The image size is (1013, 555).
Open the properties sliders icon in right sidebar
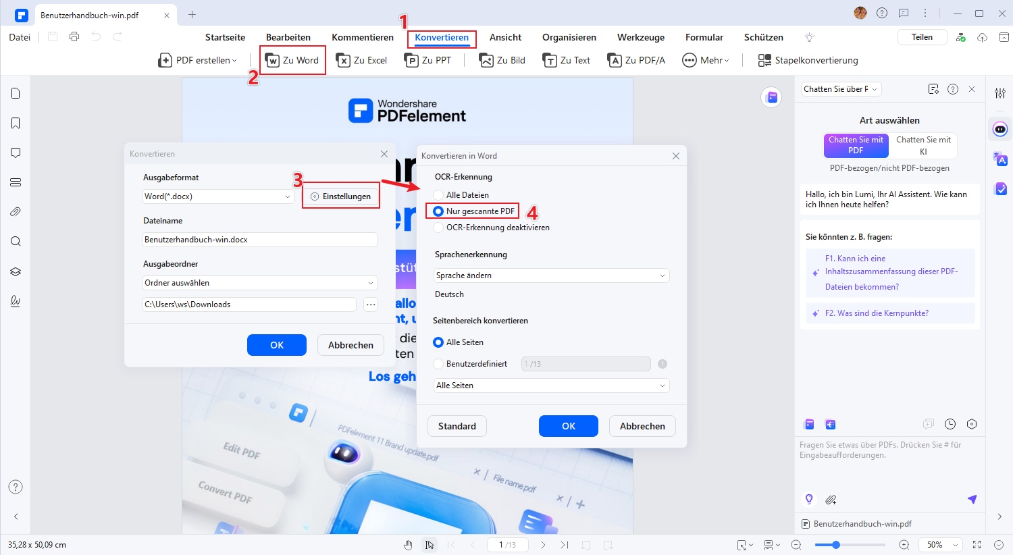[x=1000, y=93]
